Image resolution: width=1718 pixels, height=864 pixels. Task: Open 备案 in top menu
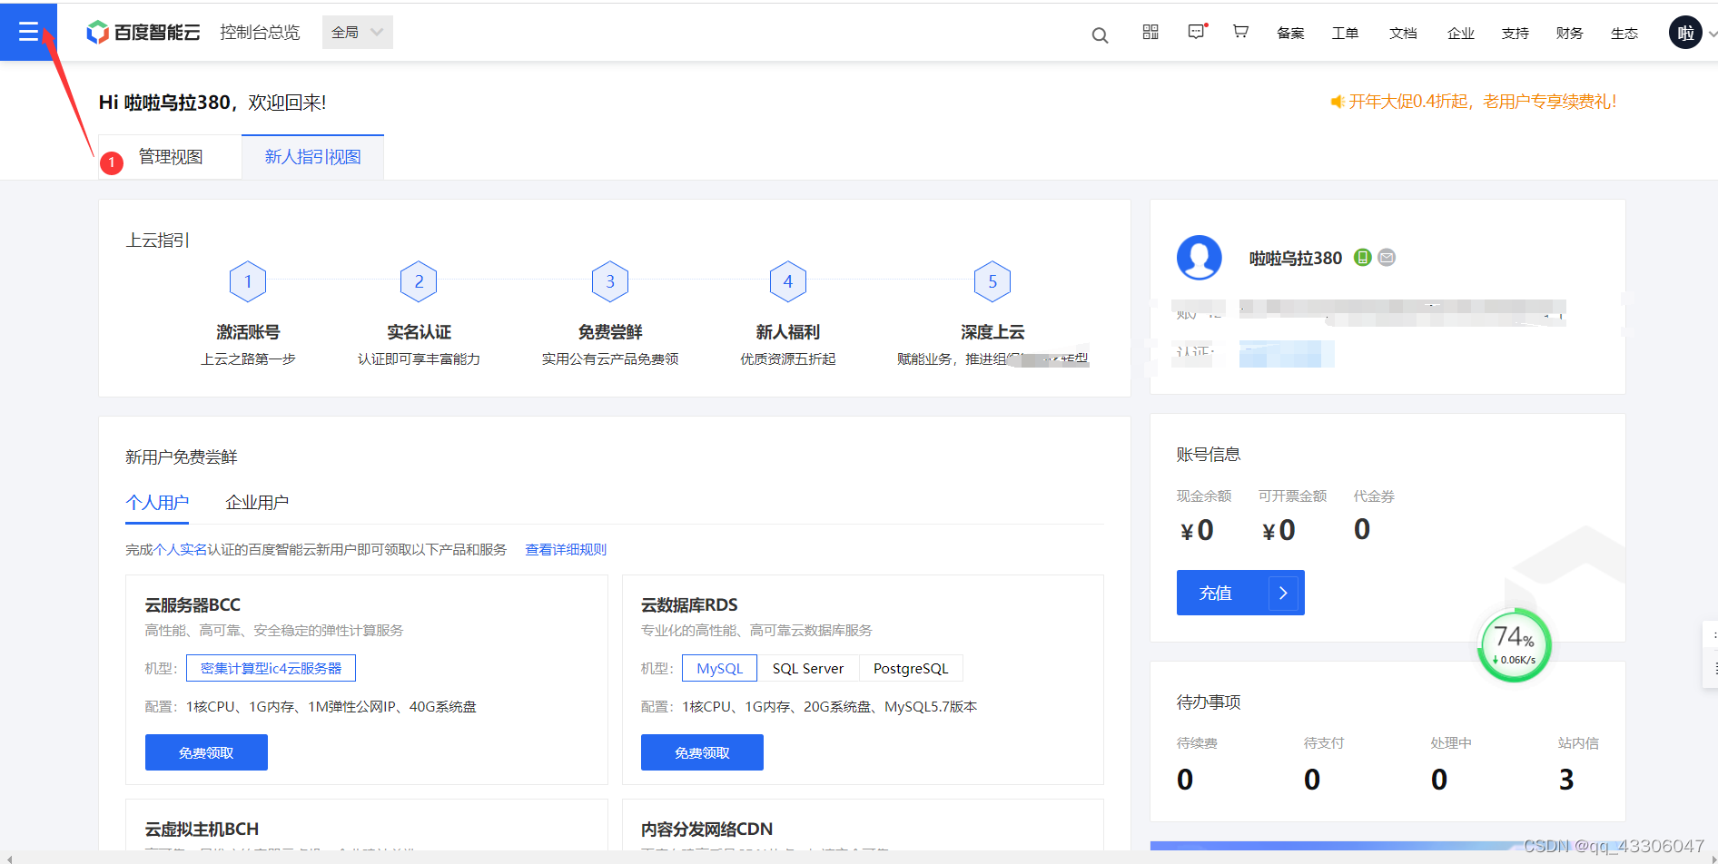(x=1290, y=34)
